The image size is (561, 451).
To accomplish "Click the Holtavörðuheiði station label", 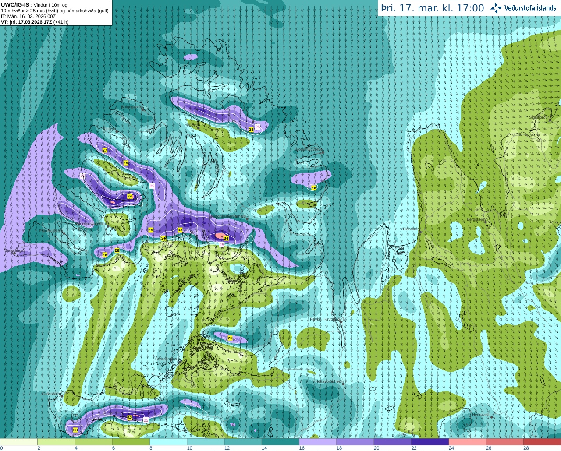I will [x=329, y=381].
